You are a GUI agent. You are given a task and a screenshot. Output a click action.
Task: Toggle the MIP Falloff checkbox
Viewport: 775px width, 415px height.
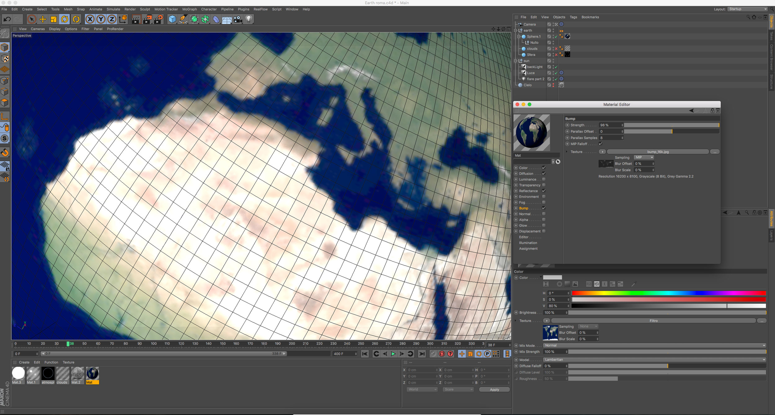pos(600,144)
